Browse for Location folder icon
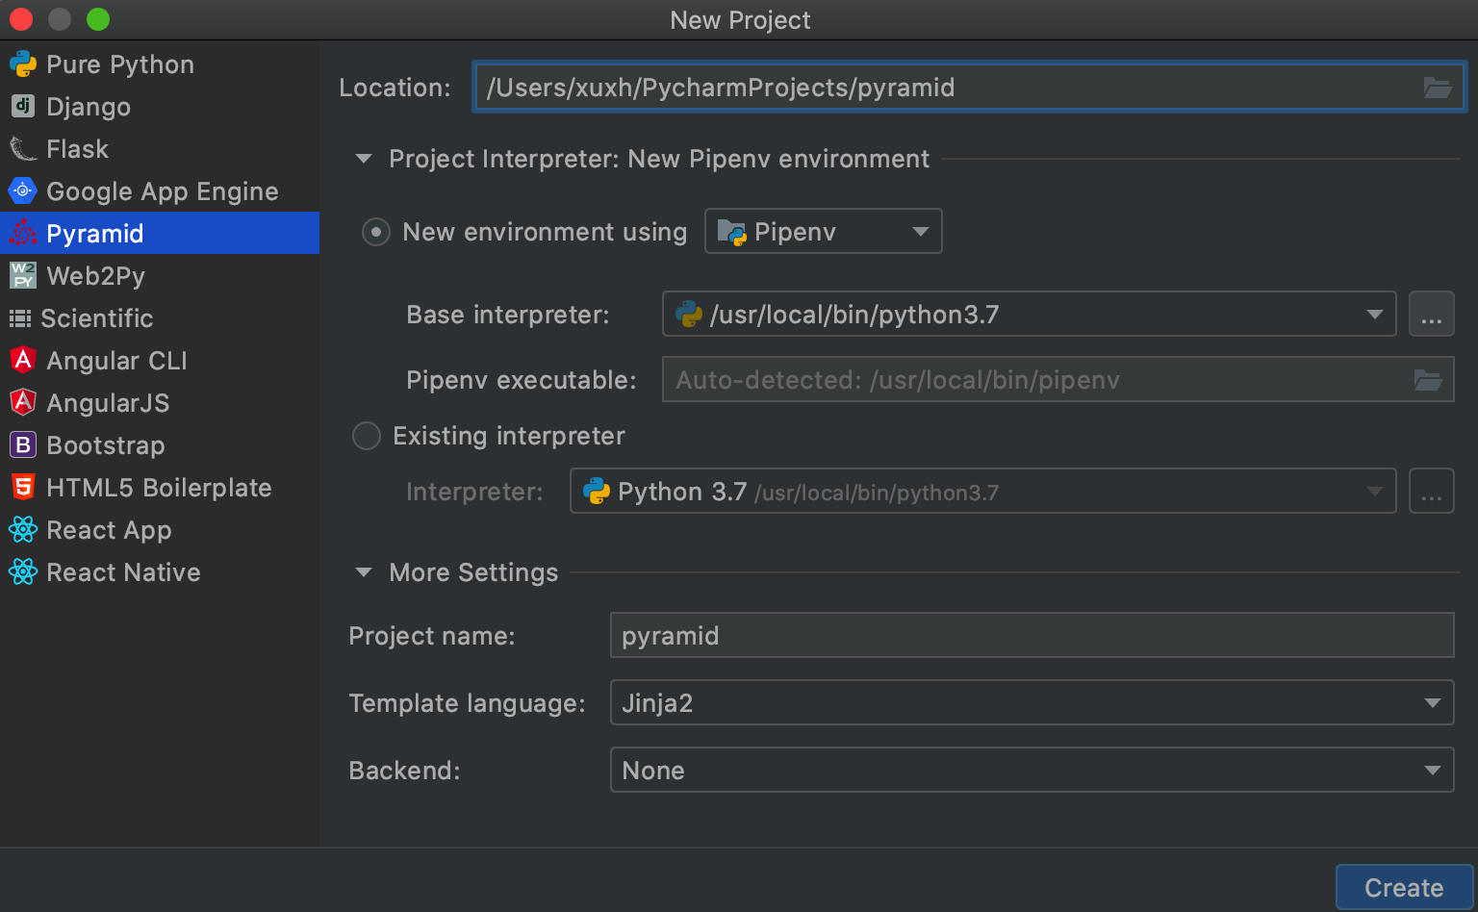The image size is (1478, 912). [x=1438, y=88]
